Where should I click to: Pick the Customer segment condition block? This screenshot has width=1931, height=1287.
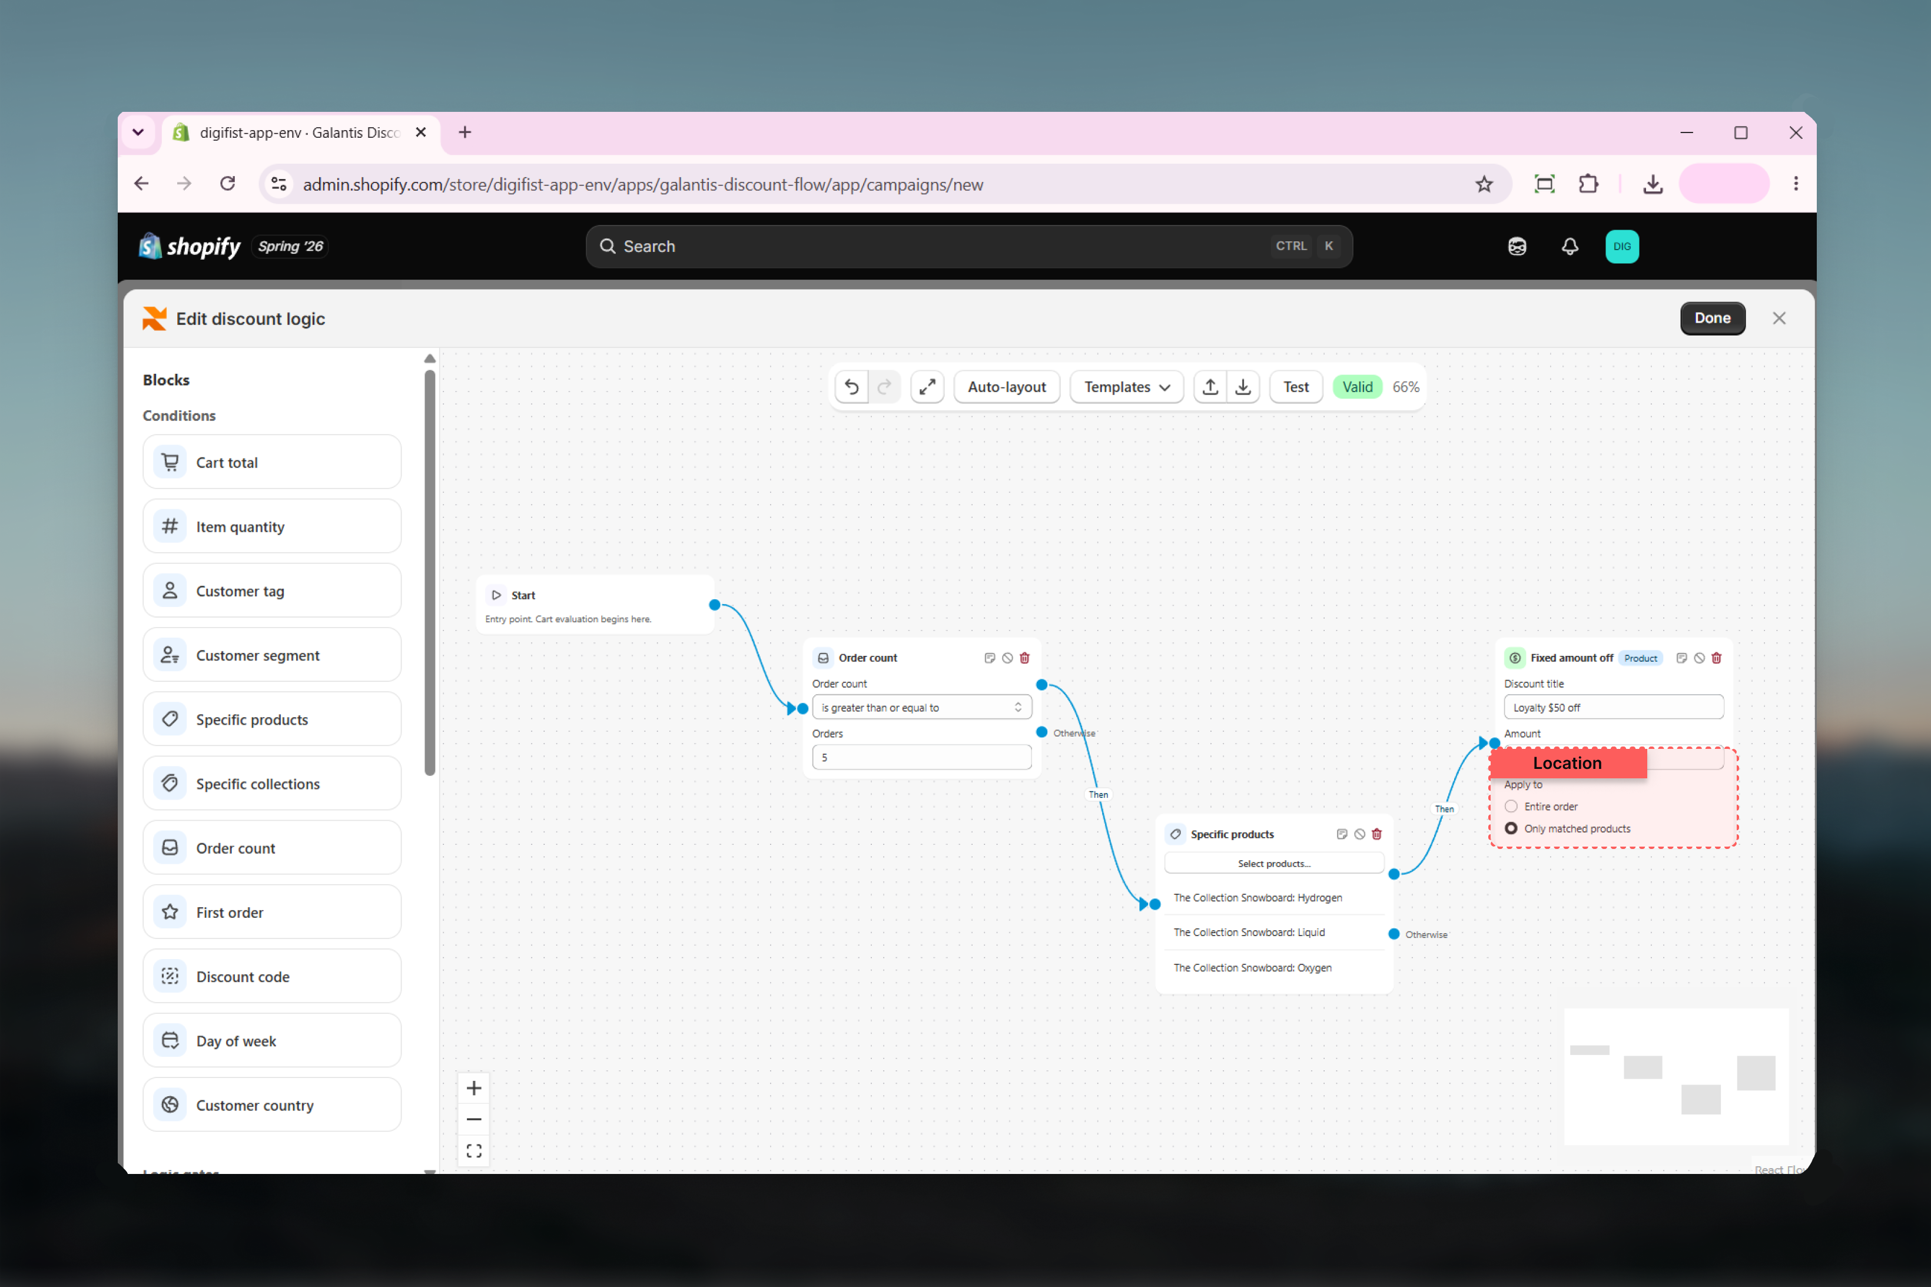pyautogui.click(x=271, y=655)
